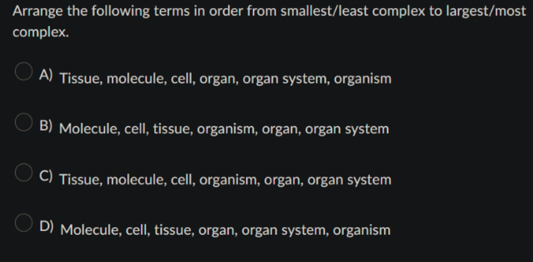Click the "A)" letter label
Image resolution: width=533 pixels, height=262 pixels.
[x=46, y=75]
